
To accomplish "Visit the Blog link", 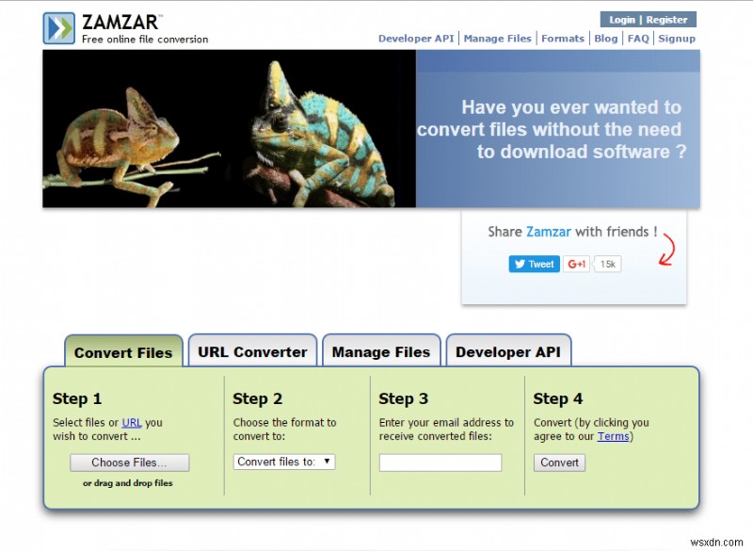I will pyautogui.click(x=606, y=39).
